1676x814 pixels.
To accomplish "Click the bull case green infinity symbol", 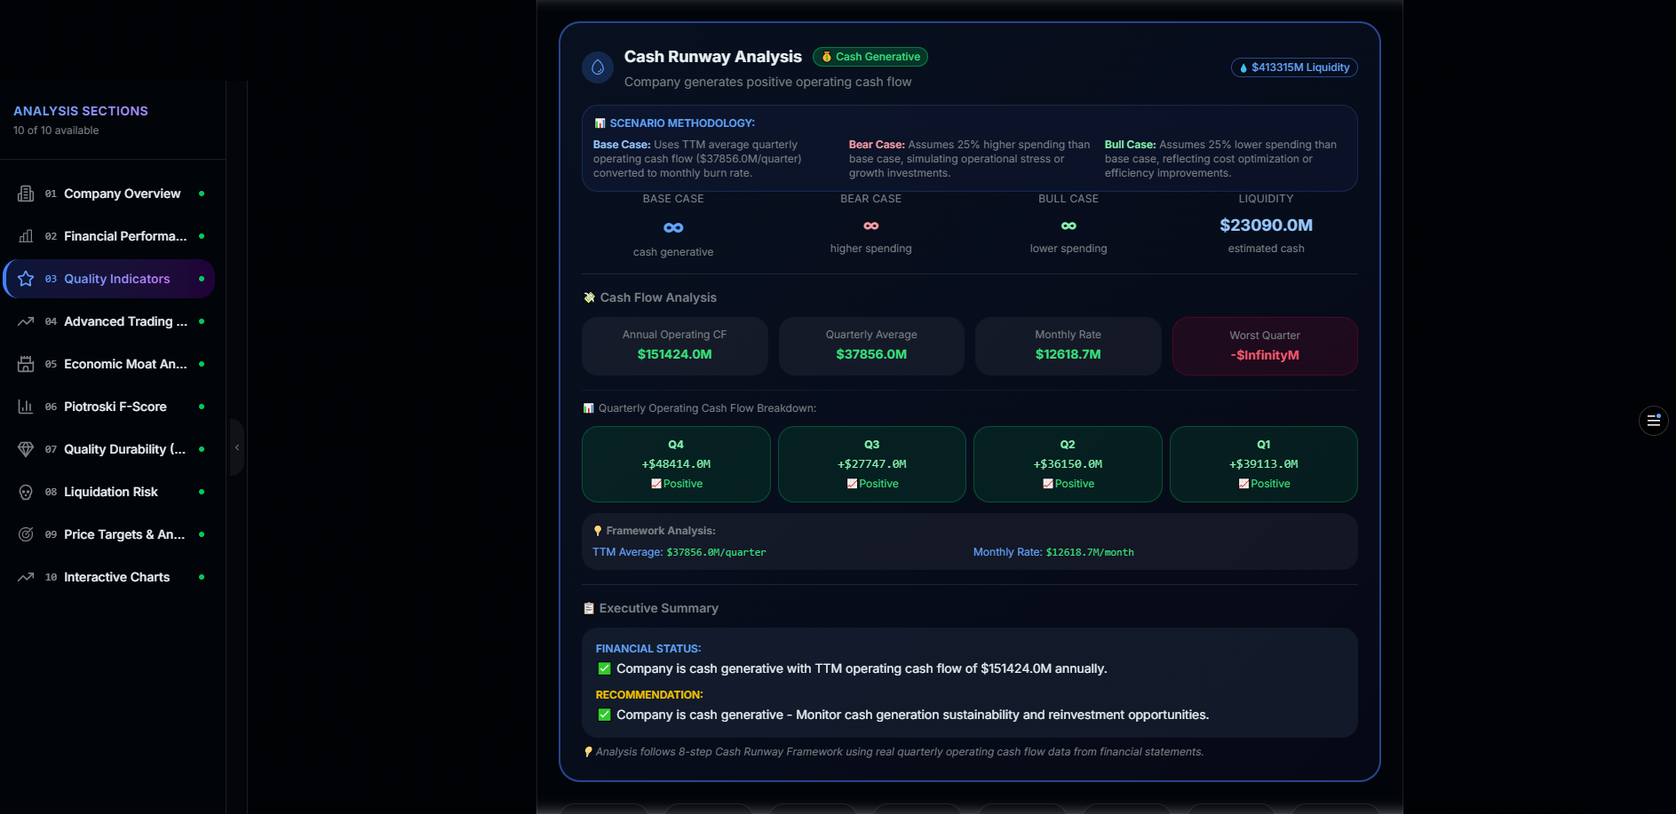I will point(1068,225).
